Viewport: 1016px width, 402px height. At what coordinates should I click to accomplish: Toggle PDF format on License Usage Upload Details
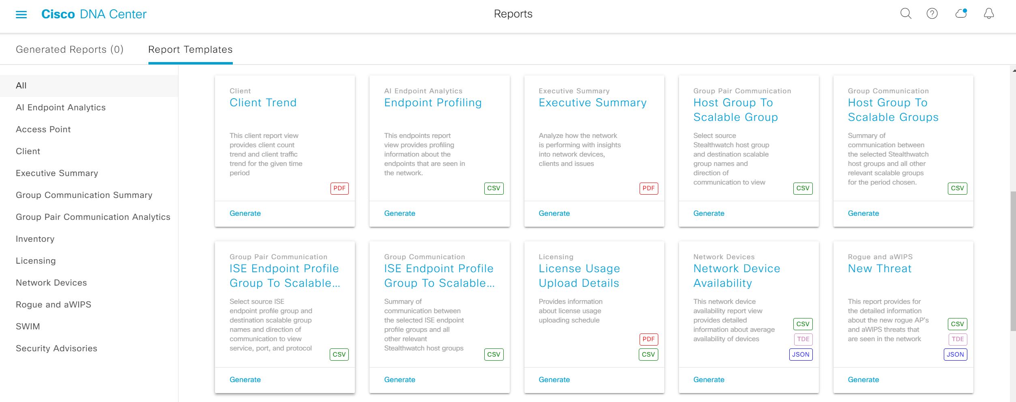tap(649, 339)
